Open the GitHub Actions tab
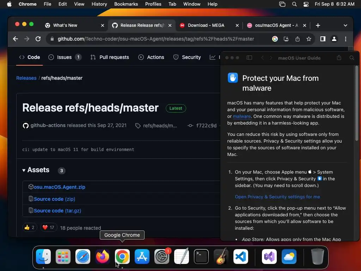Screen dimensions: 361x271 click(x=151, y=57)
